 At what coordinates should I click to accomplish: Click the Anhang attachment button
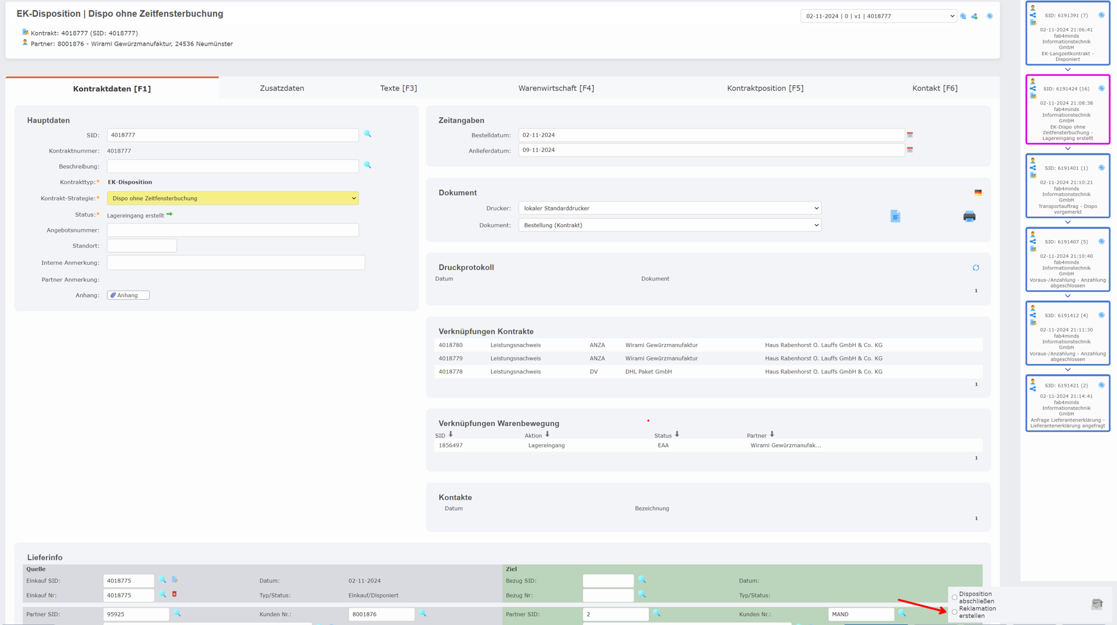tap(128, 295)
